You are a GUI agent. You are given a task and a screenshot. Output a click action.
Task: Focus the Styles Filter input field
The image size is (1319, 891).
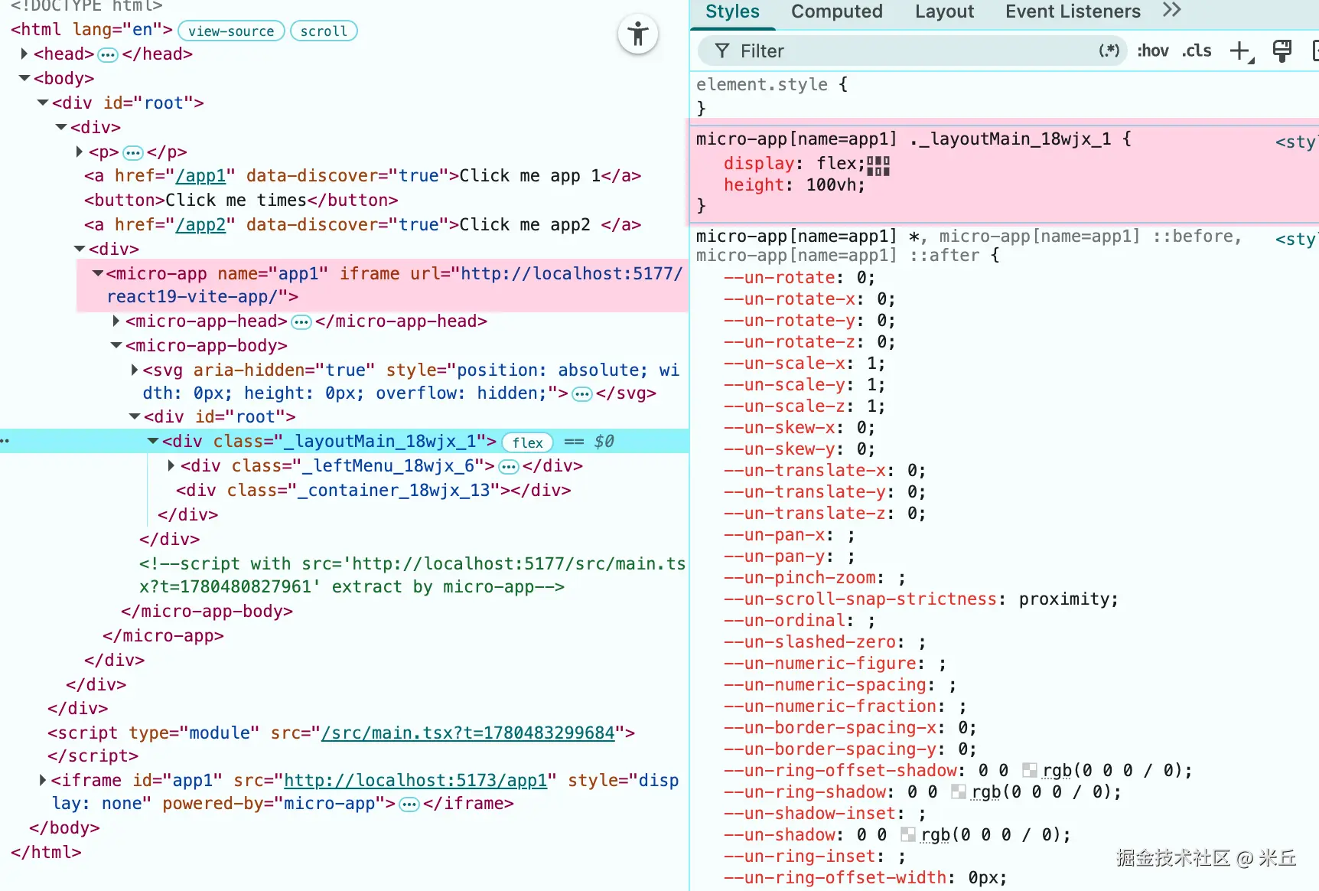click(x=913, y=51)
